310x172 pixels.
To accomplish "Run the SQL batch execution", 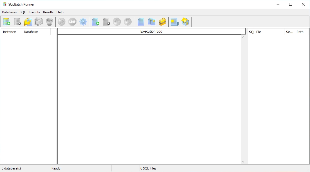I will (x=61, y=22).
